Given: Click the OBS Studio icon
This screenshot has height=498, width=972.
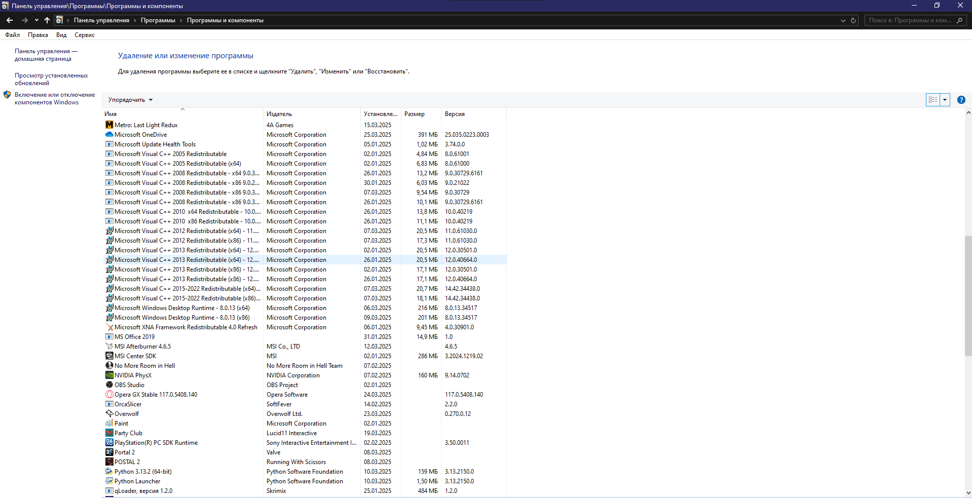Looking at the screenshot, I should [x=109, y=385].
